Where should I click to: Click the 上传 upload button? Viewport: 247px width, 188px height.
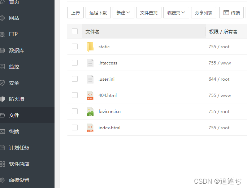click(x=75, y=13)
